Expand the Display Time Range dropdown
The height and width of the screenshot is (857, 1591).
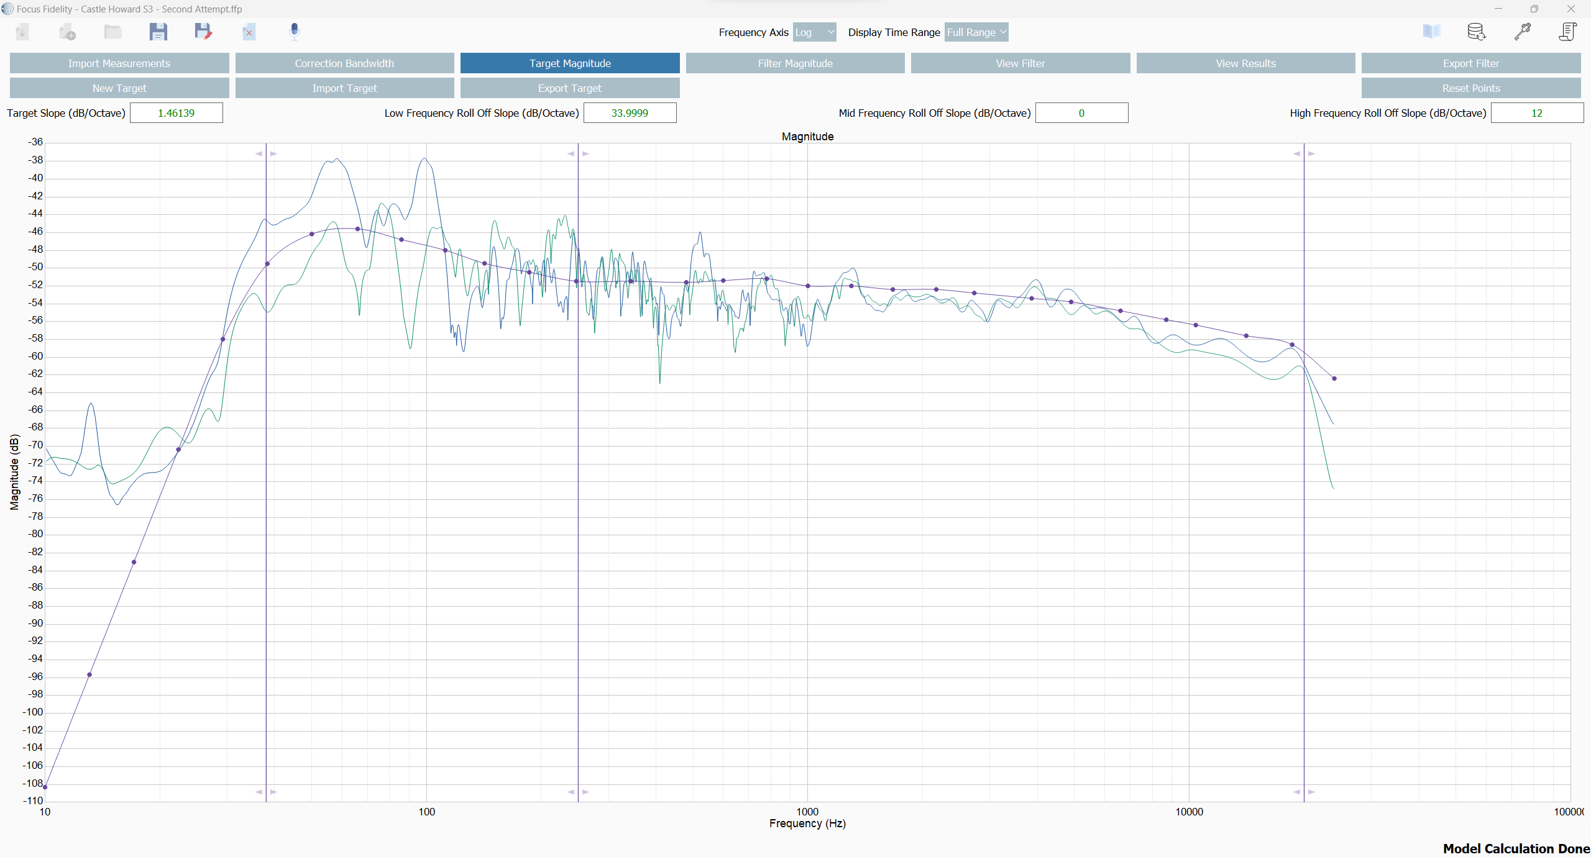[x=976, y=32]
